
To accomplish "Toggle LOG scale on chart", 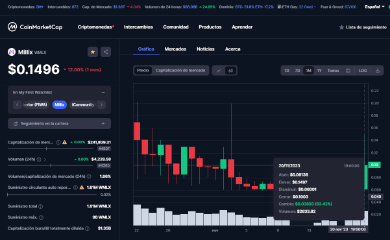I will pos(363,71).
